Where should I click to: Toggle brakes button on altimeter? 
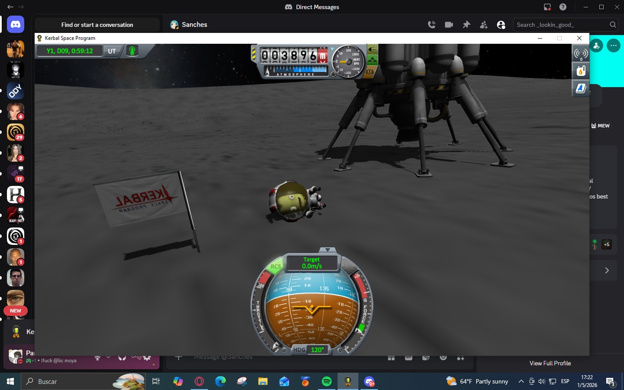[370, 71]
